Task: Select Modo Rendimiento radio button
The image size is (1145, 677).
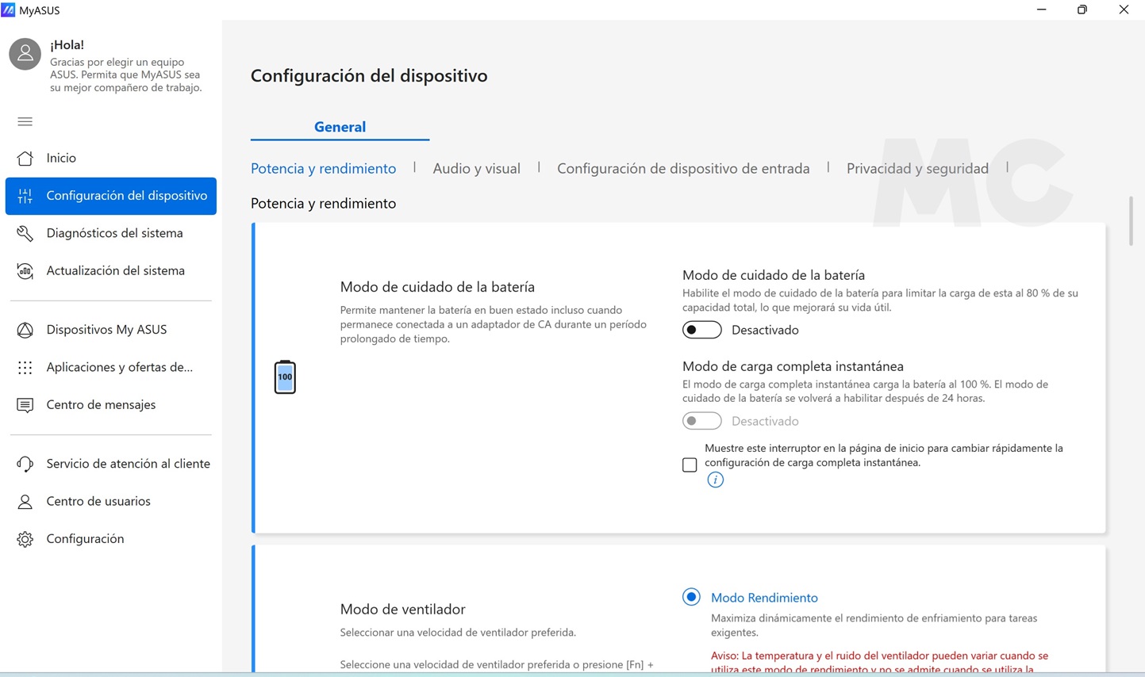Action: (x=691, y=597)
